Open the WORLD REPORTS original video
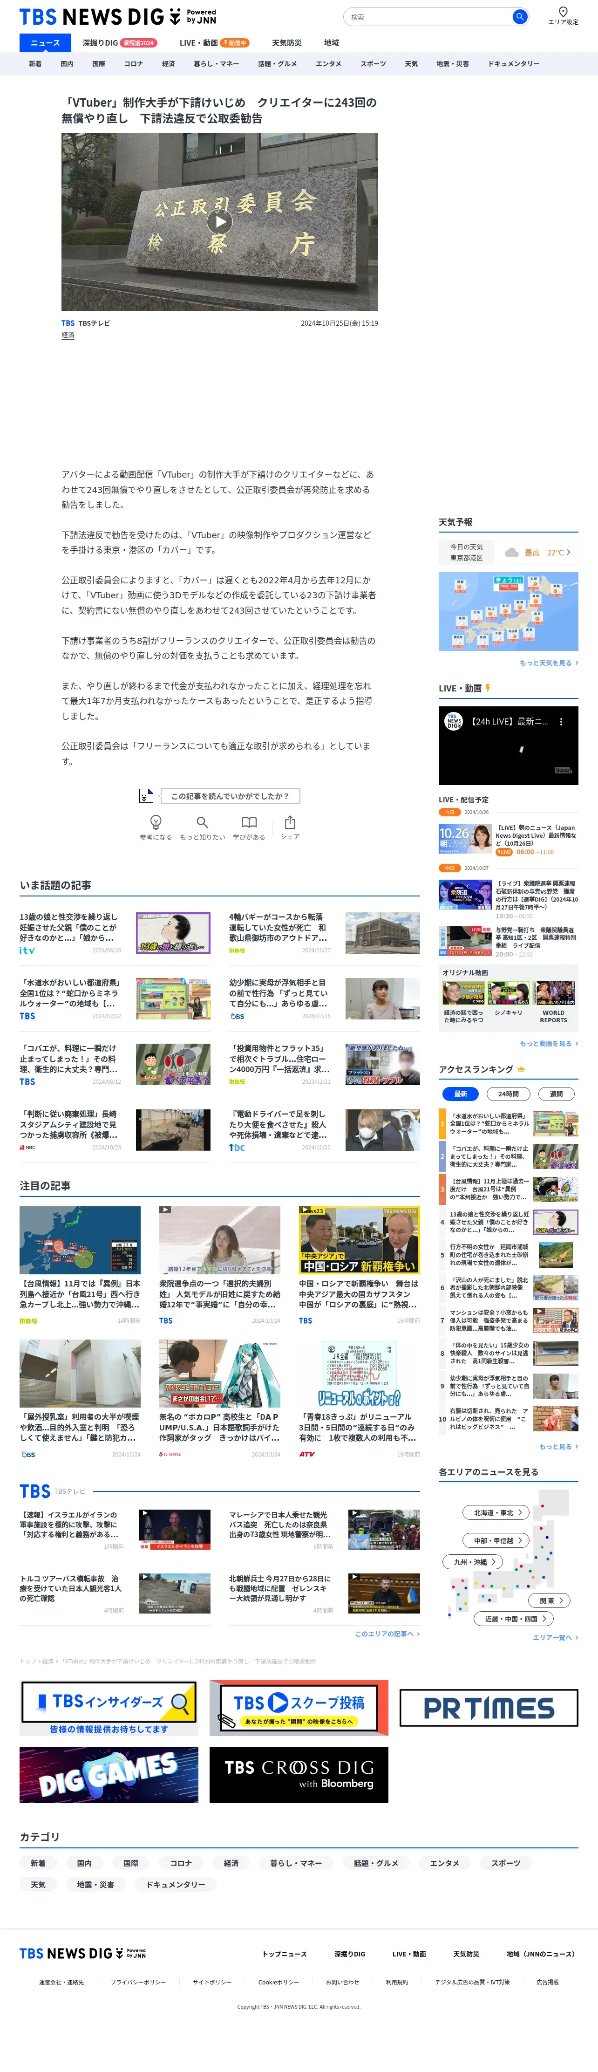Viewport: 598px width, 2072px height. (x=553, y=1001)
